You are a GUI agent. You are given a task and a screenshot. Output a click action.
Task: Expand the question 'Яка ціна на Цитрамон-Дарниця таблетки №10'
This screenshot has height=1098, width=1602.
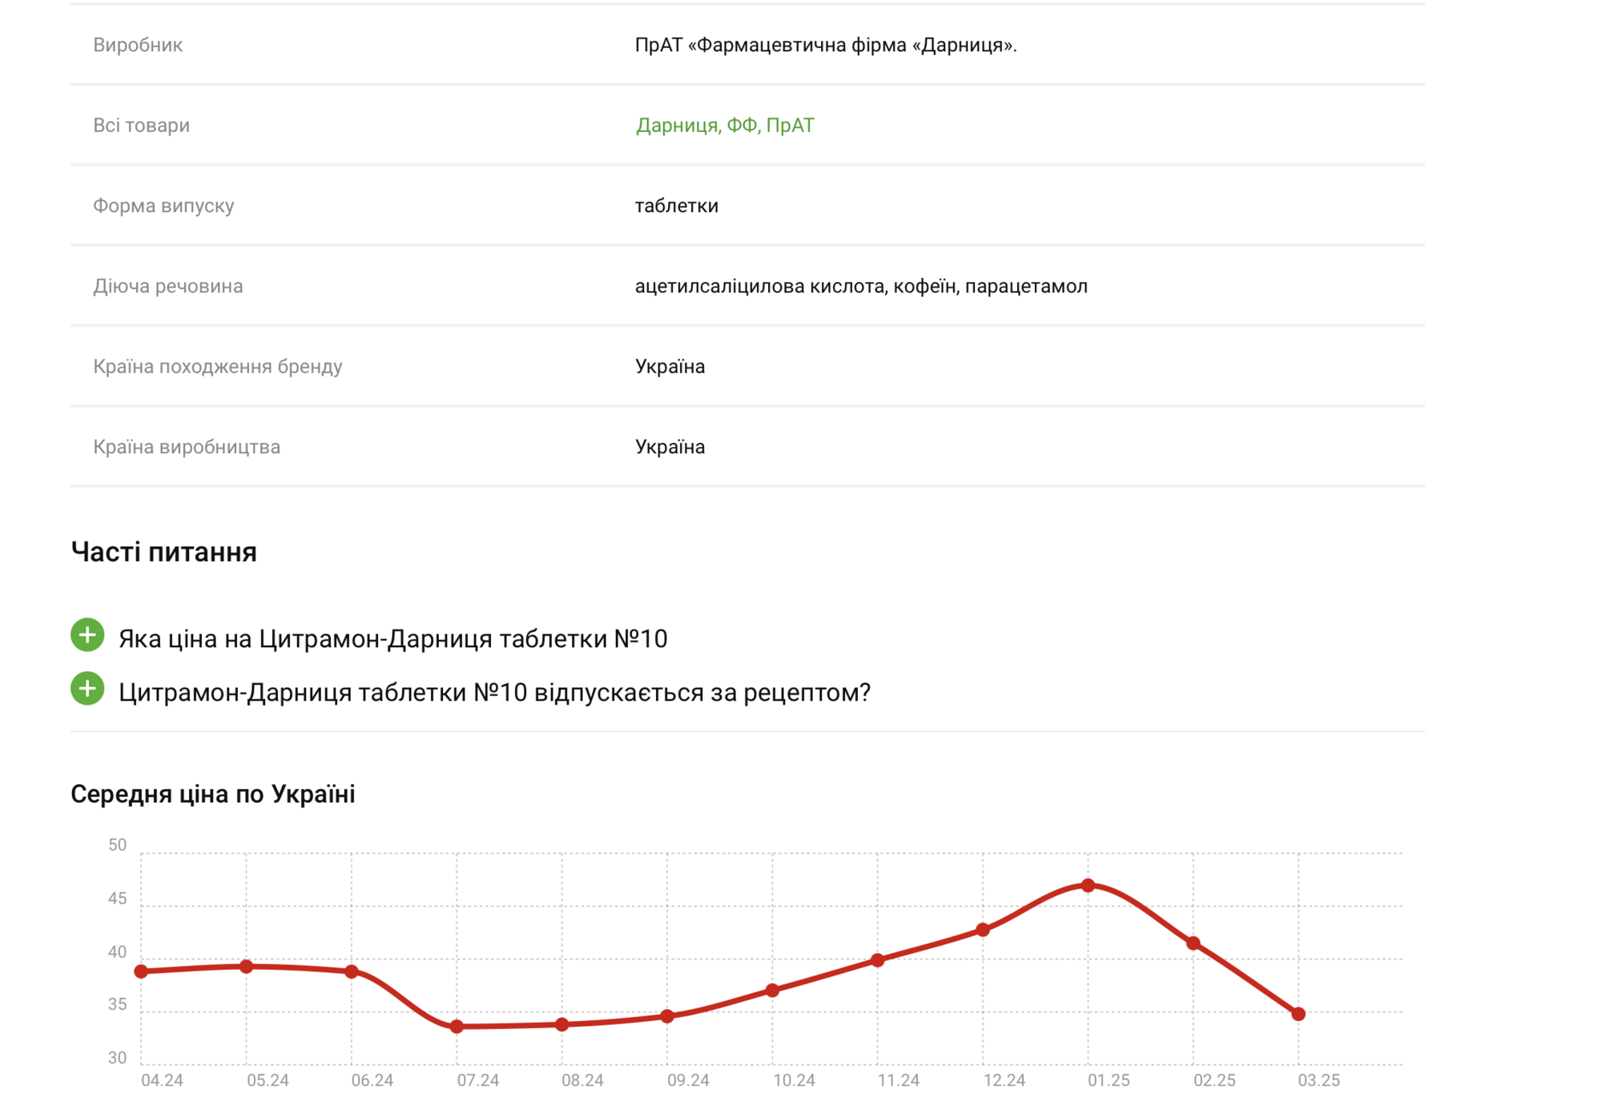coord(392,639)
